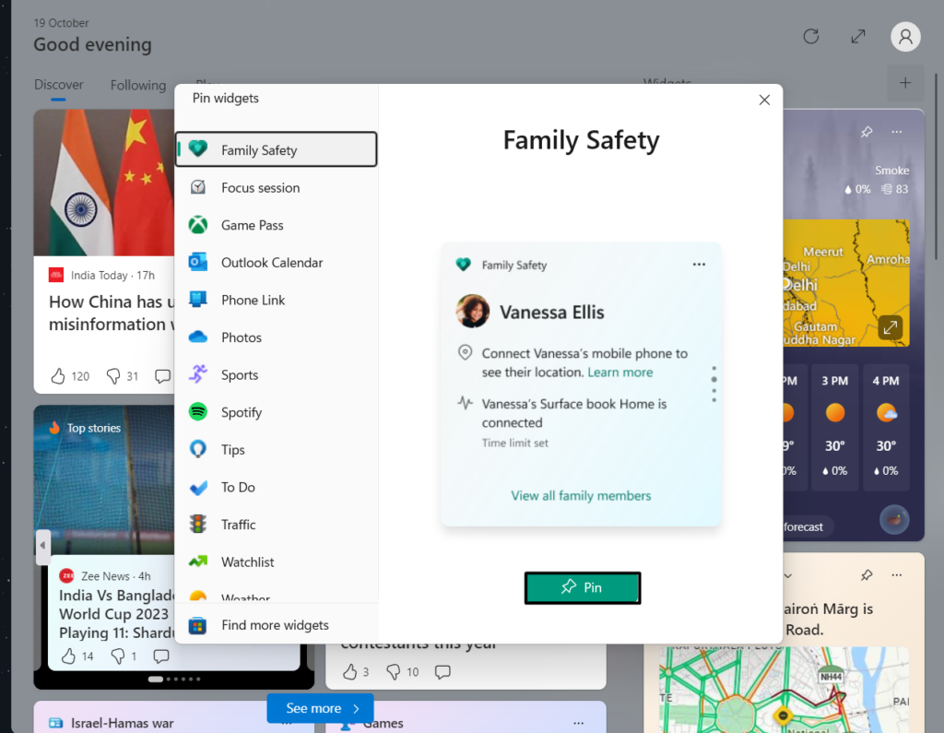Click the 3 PM hourly forecast tile
The height and width of the screenshot is (733, 944).
click(834, 426)
